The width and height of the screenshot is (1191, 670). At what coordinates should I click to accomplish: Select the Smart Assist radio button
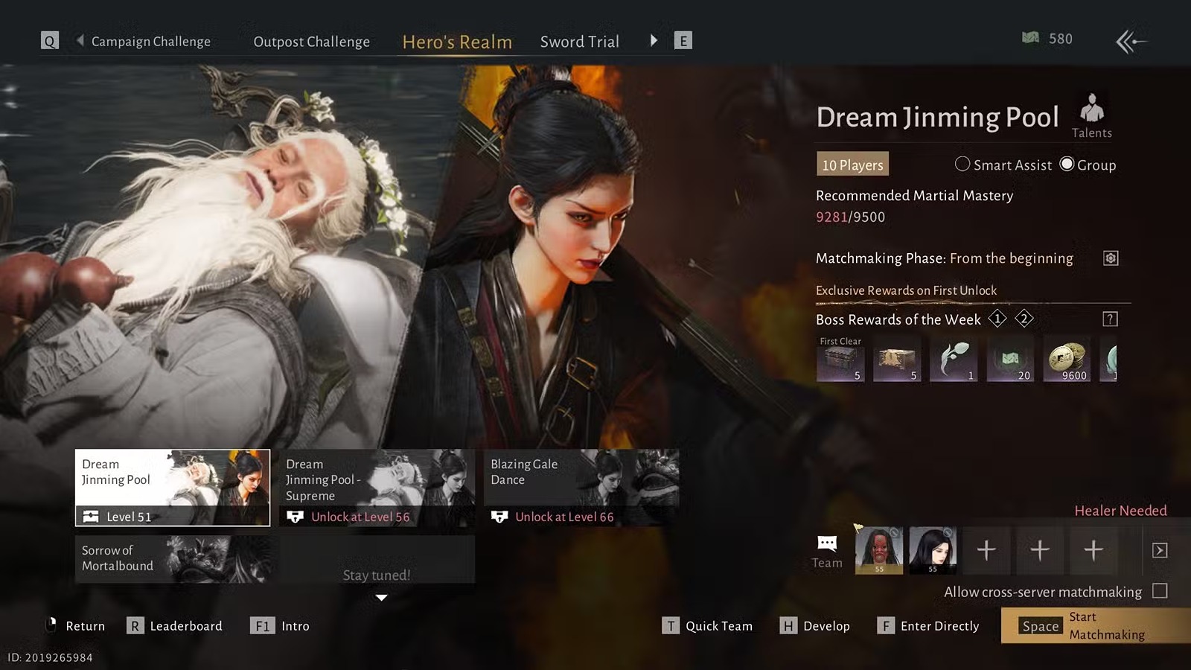click(962, 165)
